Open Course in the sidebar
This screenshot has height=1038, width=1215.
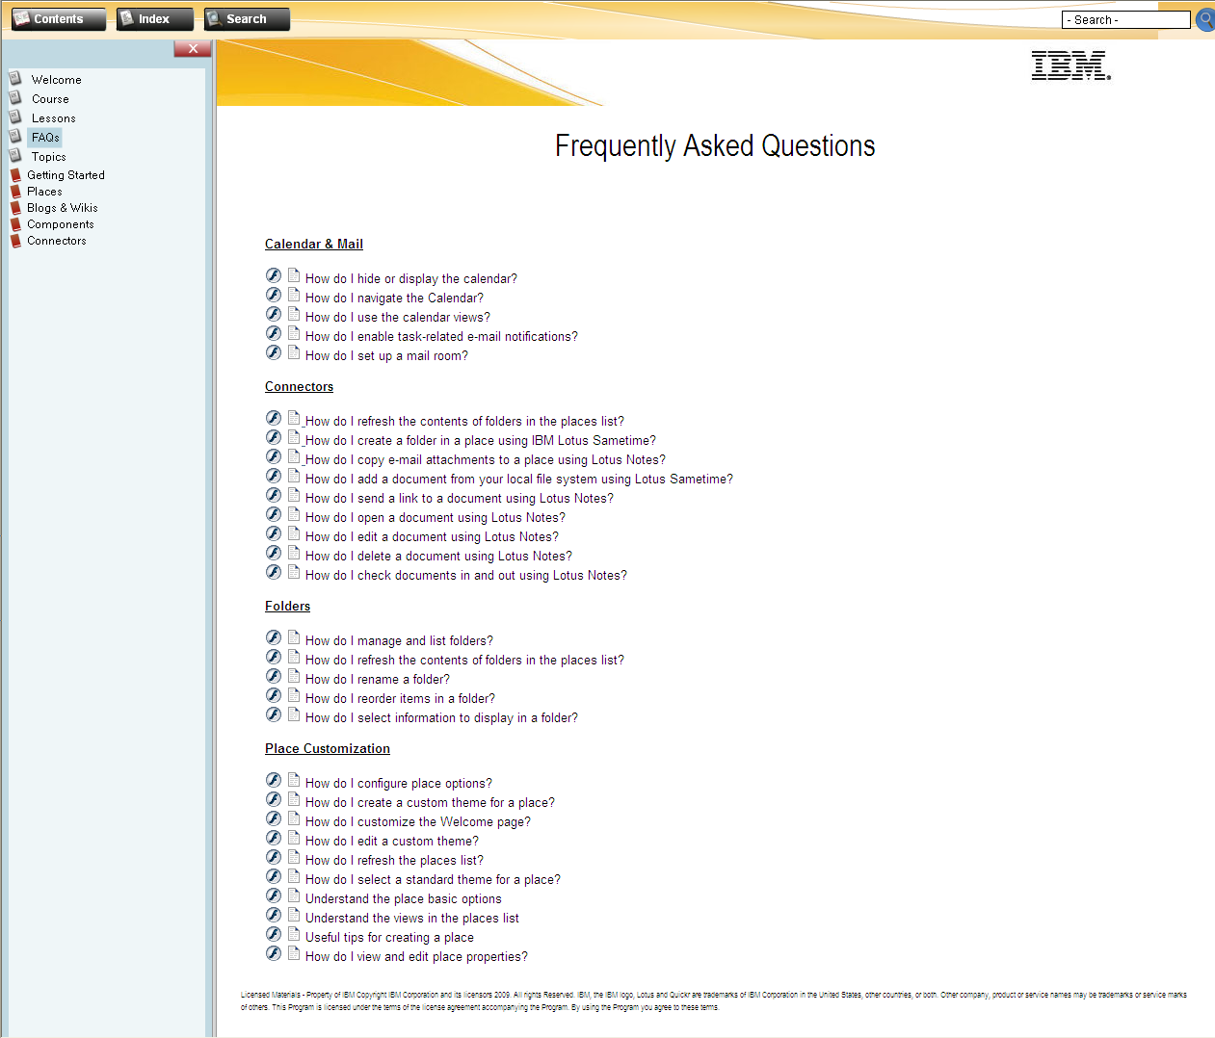coord(50,99)
